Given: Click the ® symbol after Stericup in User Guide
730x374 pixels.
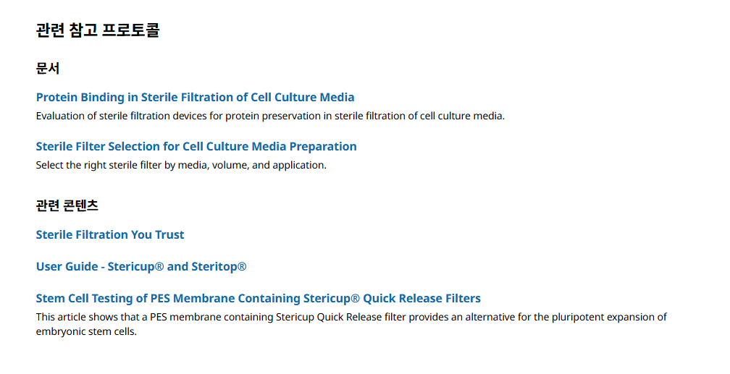Looking at the screenshot, I should point(159,267).
